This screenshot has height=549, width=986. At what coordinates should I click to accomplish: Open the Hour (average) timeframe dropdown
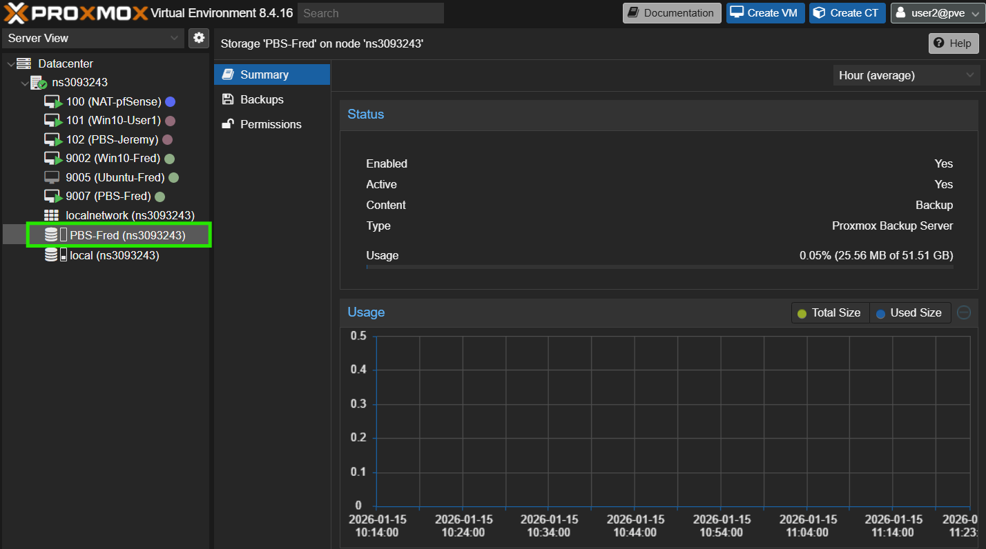click(x=906, y=75)
